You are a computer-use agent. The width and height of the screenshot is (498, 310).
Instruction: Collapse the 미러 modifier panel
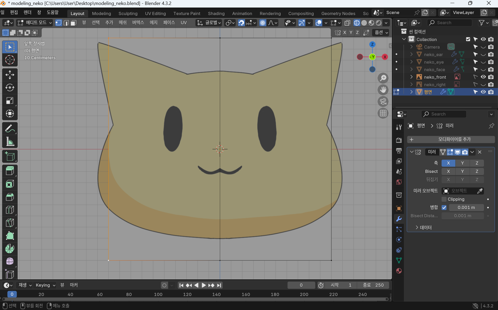click(x=411, y=152)
